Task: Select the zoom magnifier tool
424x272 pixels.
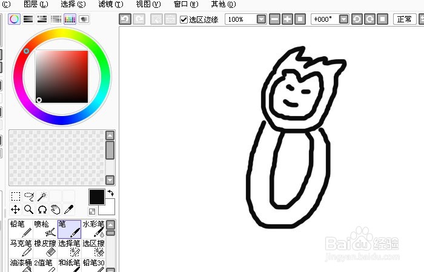Action: [x=28, y=209]
